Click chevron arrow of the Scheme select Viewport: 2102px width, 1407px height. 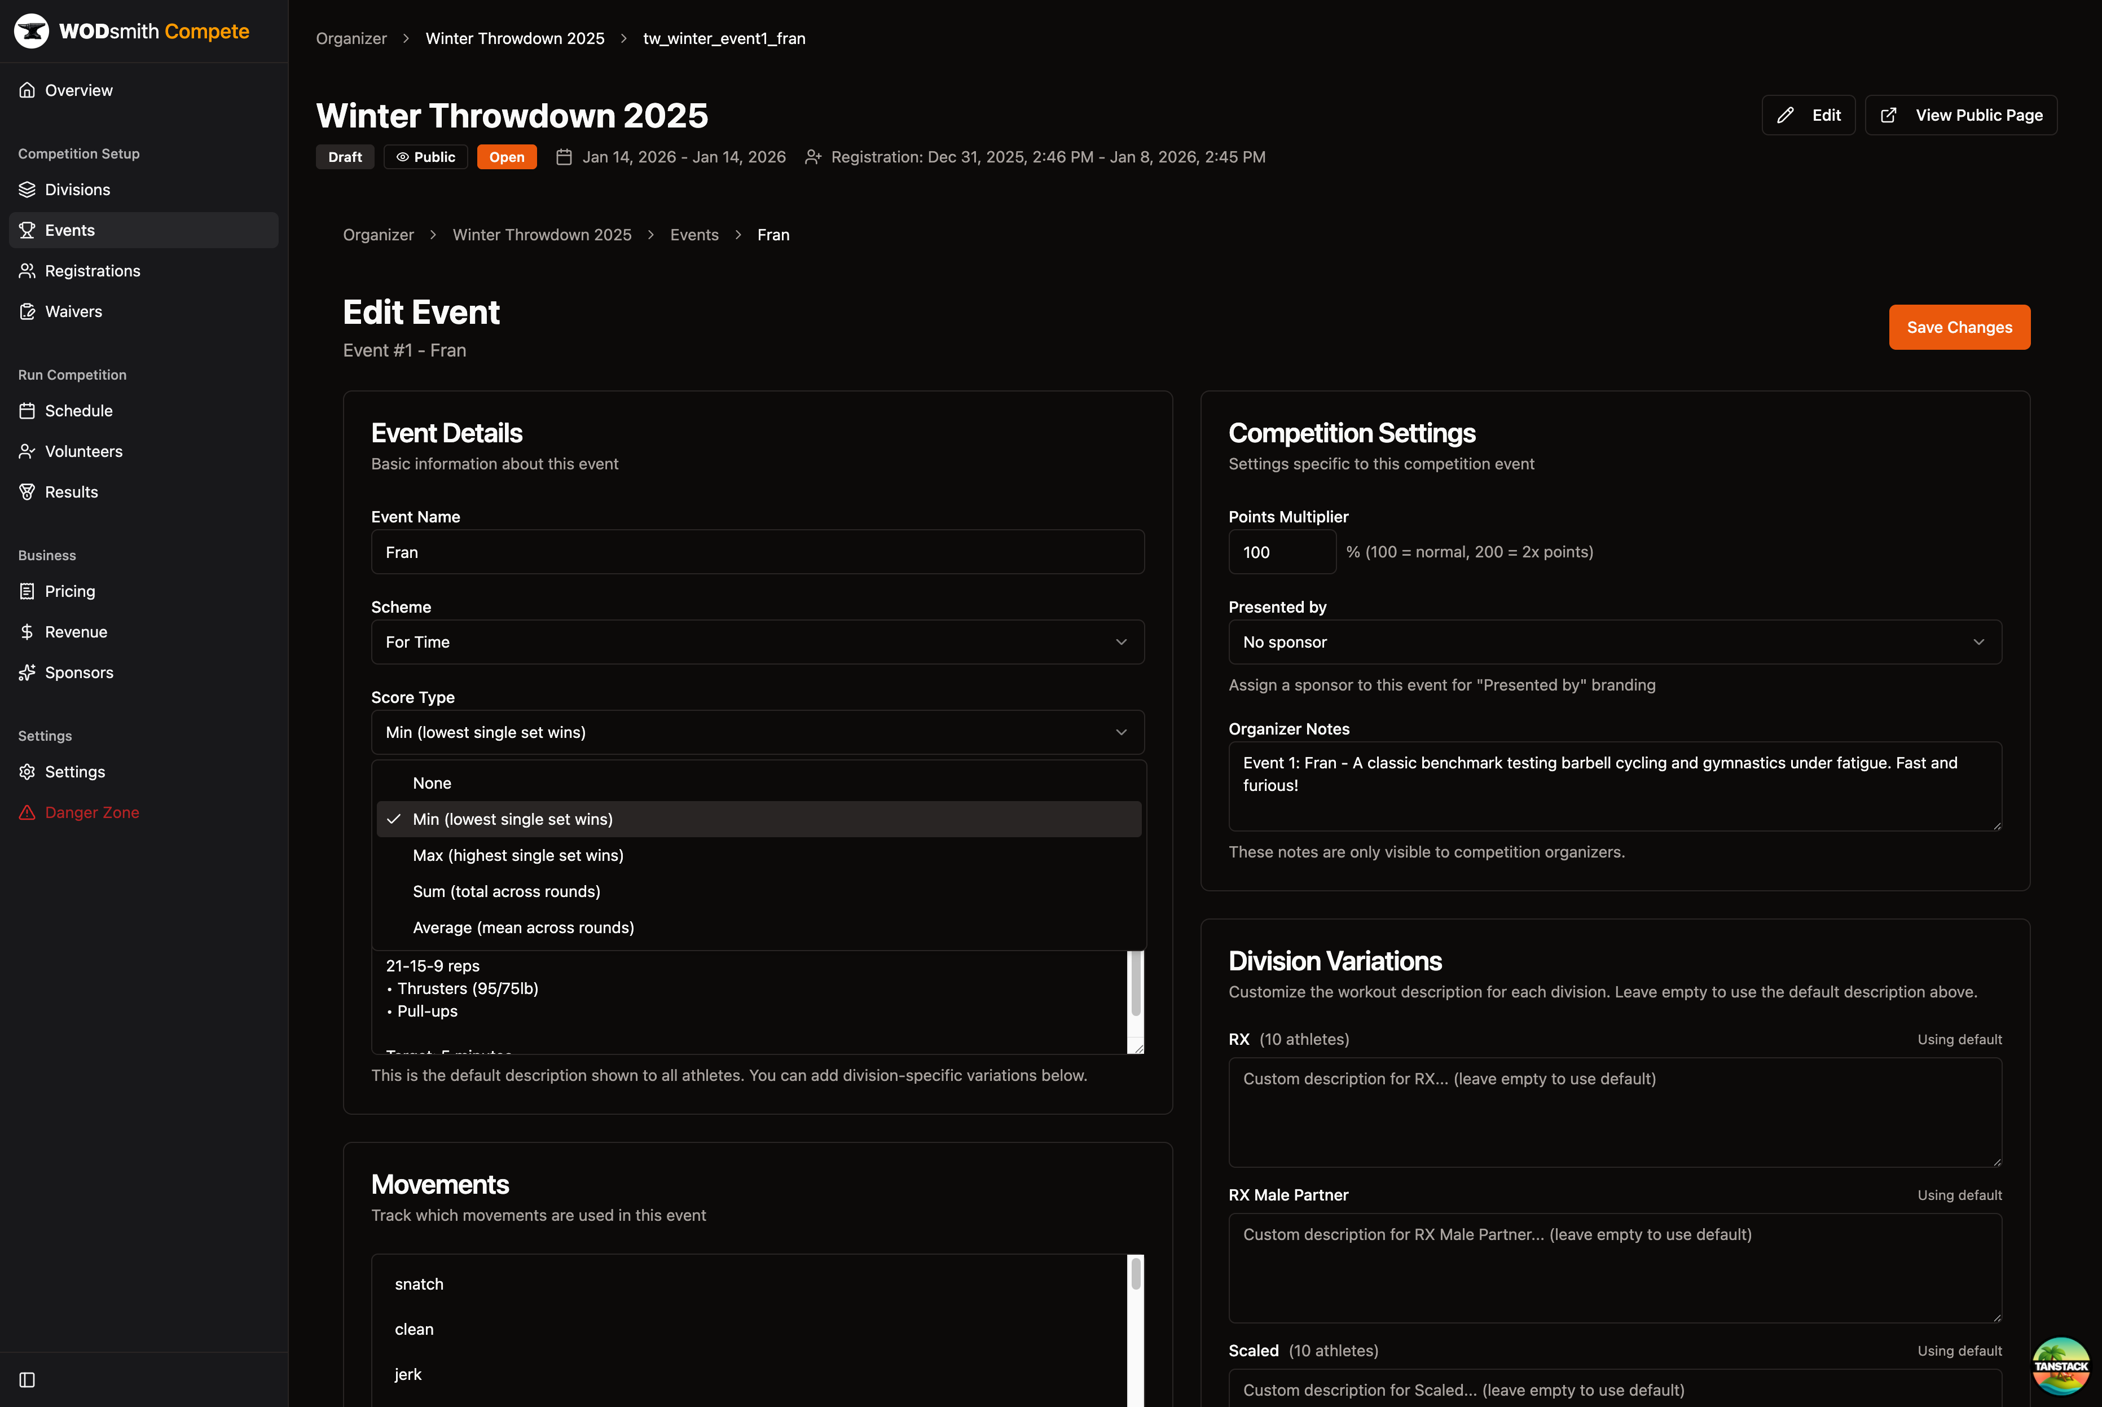click(1122, 643)
